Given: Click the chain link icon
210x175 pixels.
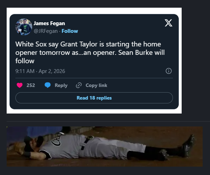Looking at the screenshot, I should 79,85.
